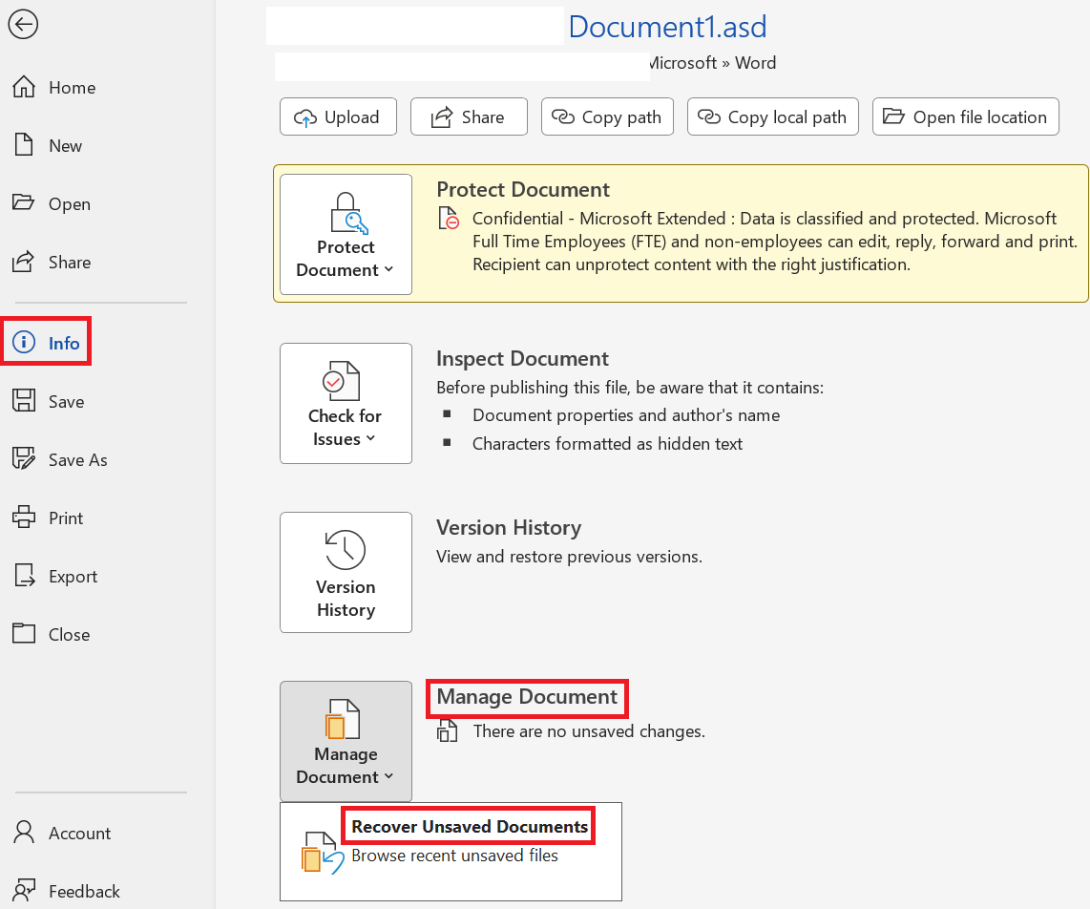Open the Account page label
The height and width of the screenshot is (909, 1090).
click(79, 834)
